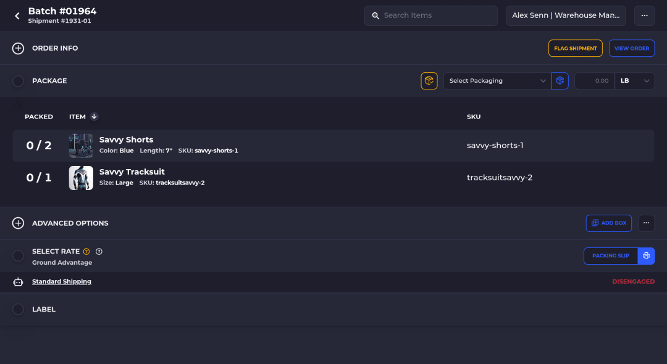Image resolution: width=667 pixels, height=364 pixels.
Task: Click the View Order button
Action: (x=632, y=48)
